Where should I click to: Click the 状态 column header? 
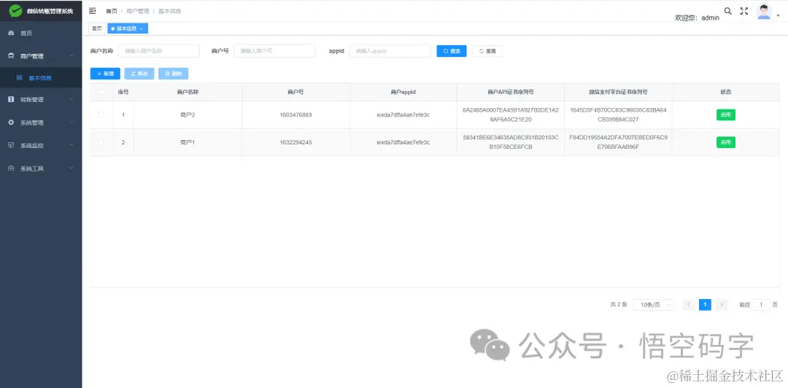click(x=726, y=92)
